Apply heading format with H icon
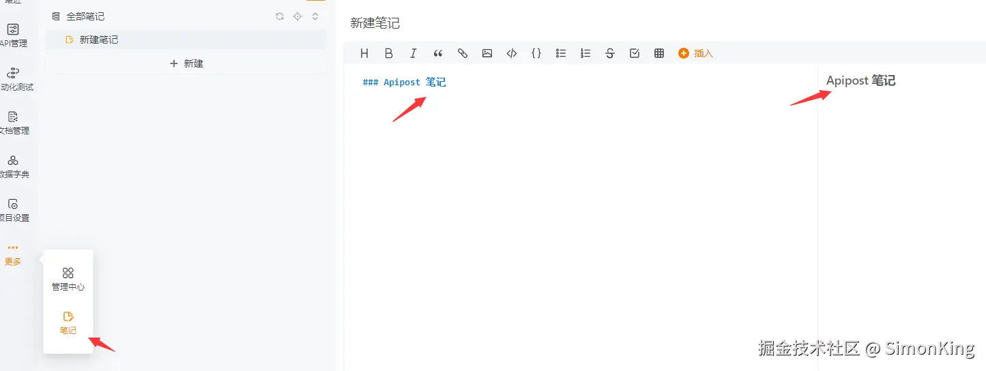 pos(364,53)
